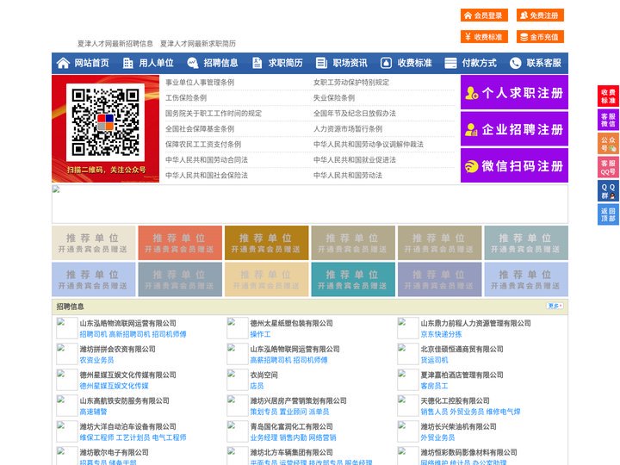The width and height of the screenshot is (620, 465).
Task: Click the WeChat icon on 微信扫码注册
Action: point(472,166)
